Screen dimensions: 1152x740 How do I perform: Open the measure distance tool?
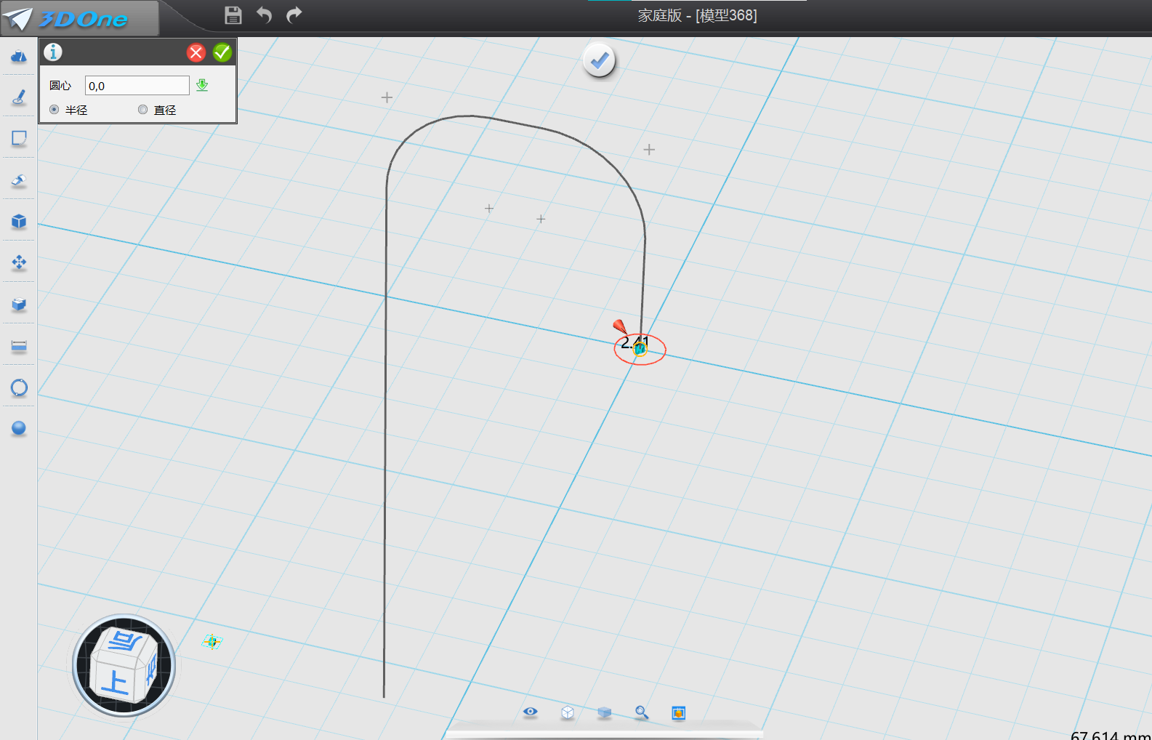coord(19,346)
